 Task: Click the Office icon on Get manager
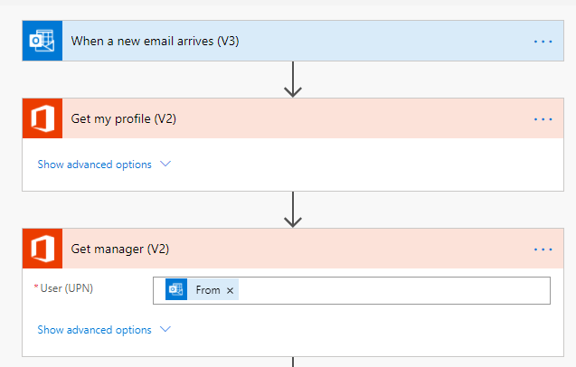tap(42, 249)
